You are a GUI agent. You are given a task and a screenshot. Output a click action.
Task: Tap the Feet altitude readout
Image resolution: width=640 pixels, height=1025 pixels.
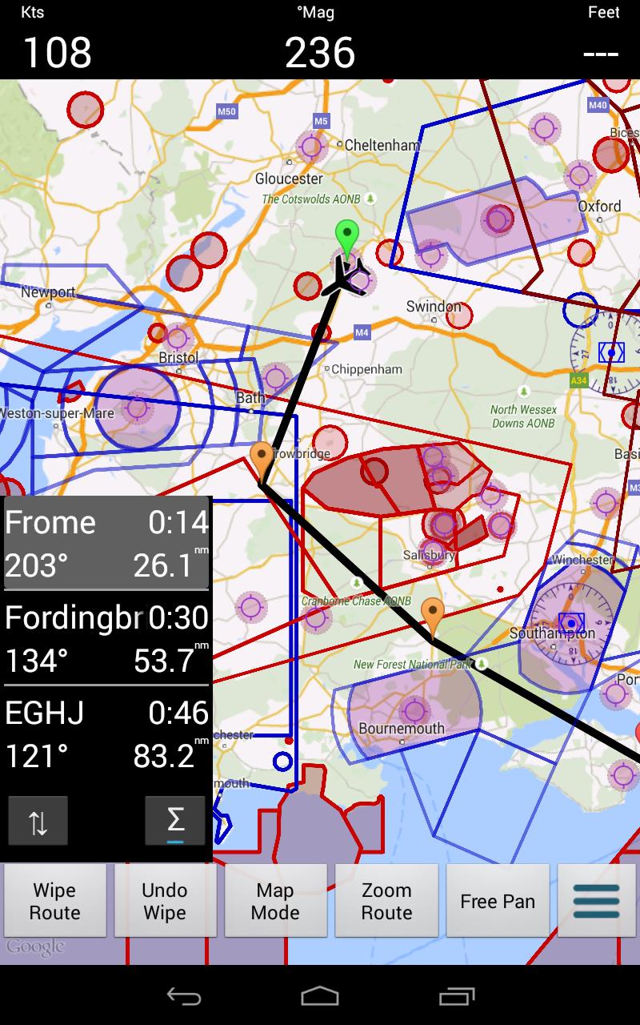click(601, 53)
